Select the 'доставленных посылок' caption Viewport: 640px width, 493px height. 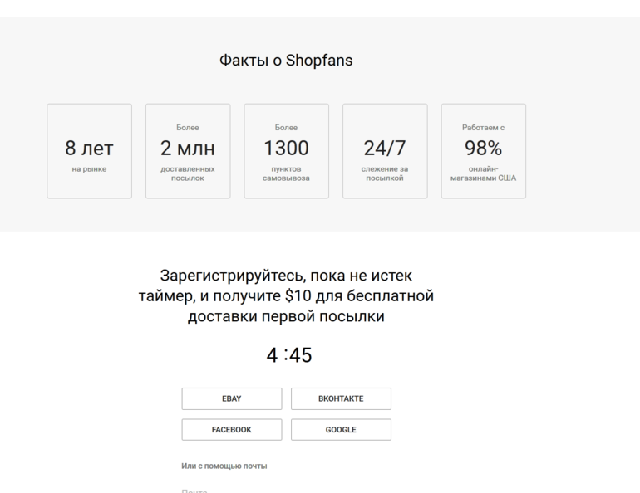point(187,173)
